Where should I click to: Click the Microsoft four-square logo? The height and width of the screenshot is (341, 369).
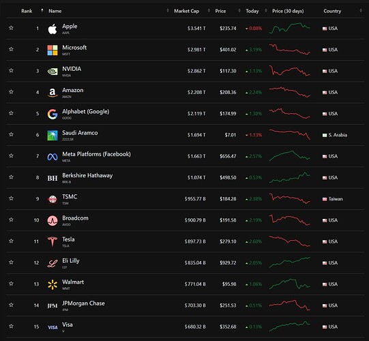click(x=53, y=50)
